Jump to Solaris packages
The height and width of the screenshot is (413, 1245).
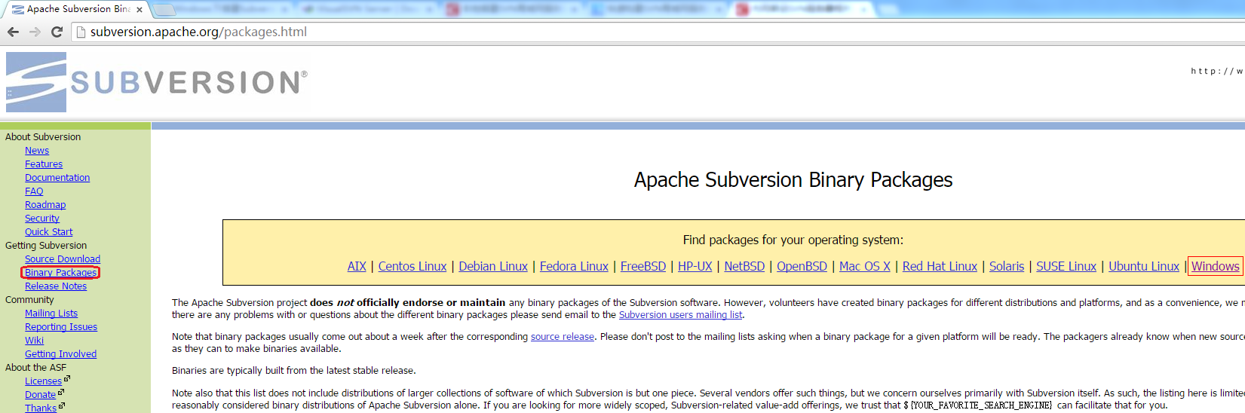(1007, 267)
